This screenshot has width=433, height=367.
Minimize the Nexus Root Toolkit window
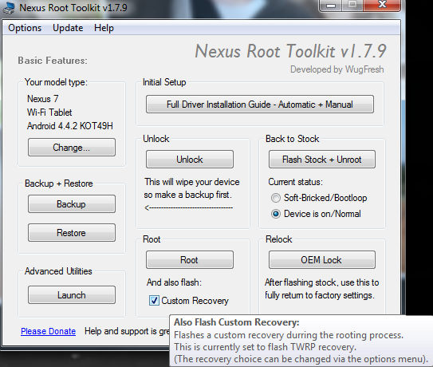[x=331, y=6]
